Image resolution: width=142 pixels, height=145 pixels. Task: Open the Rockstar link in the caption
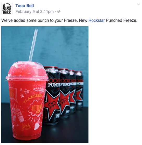coord(97,20)
